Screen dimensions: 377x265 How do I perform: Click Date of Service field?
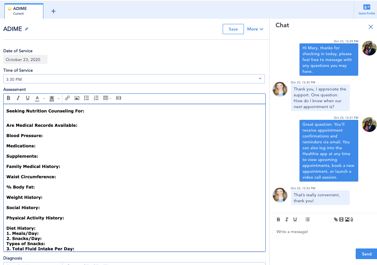pyautogui.click(x=25, y=60)
